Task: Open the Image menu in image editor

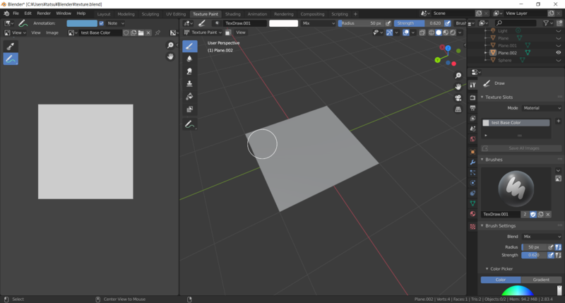Action: pos(52,32)
